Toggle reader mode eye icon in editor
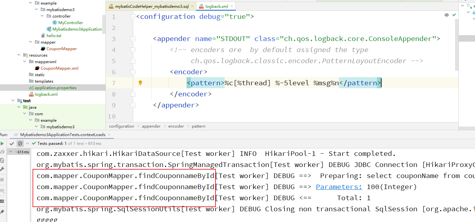 tap(447, 15)
